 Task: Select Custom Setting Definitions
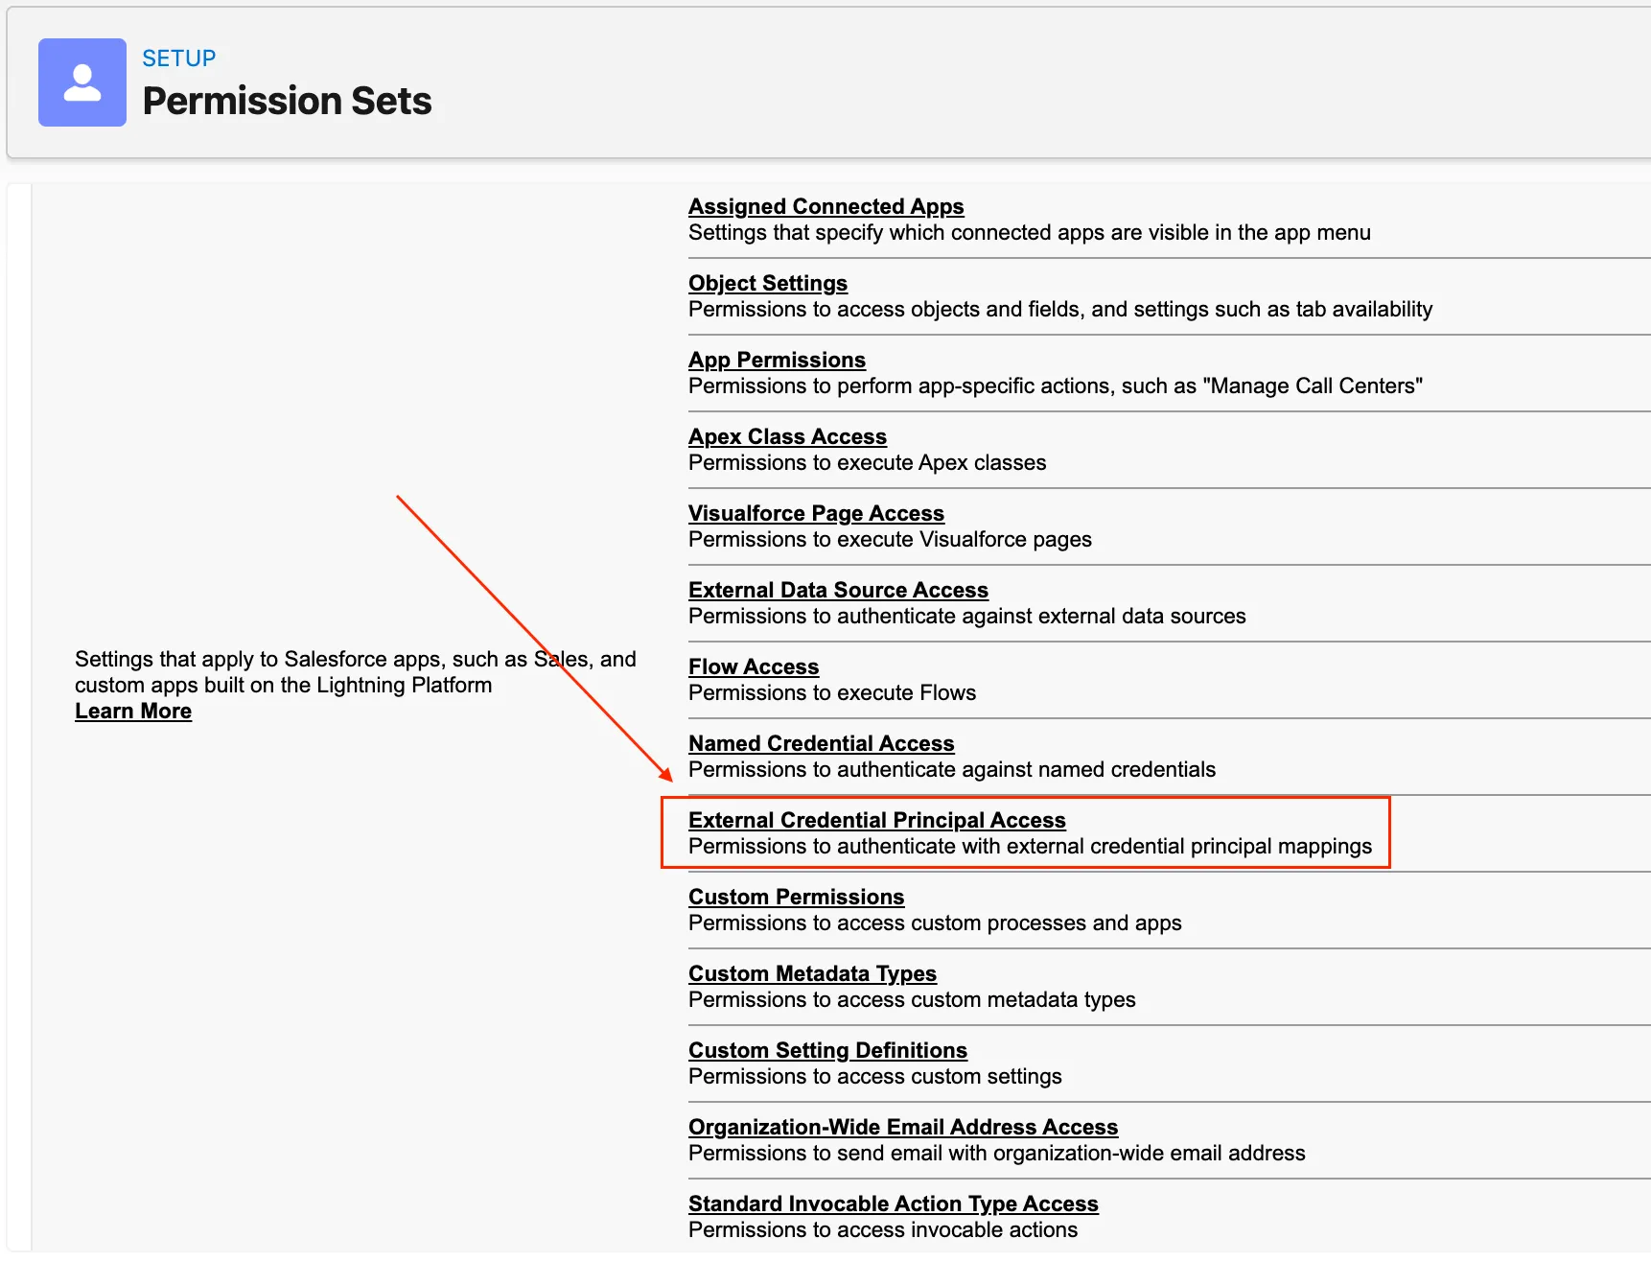pyautogui.click(x=827, y=1051)
